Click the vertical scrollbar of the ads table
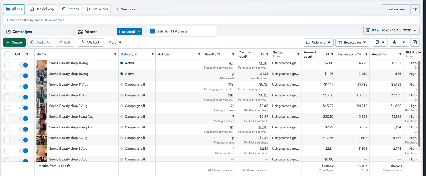 (x=419, y=104)
